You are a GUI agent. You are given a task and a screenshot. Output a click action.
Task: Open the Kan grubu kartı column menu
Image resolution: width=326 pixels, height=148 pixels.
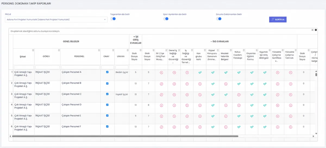point(205,50)
